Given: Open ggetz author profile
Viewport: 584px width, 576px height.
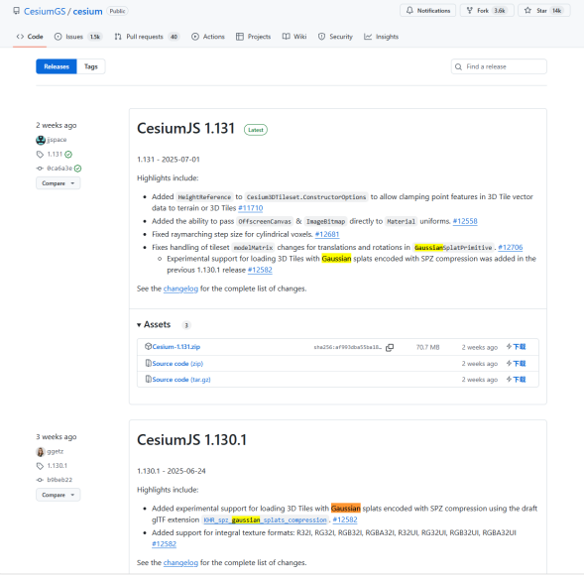Looking at the screenshot, I should coord(56,452).
